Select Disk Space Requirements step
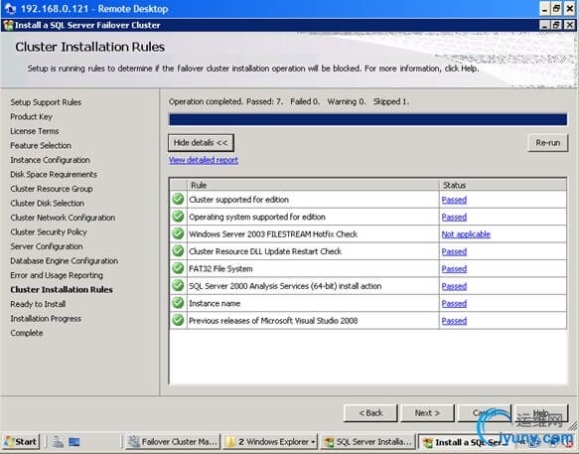The image size is (579, 454). point(54,175)
